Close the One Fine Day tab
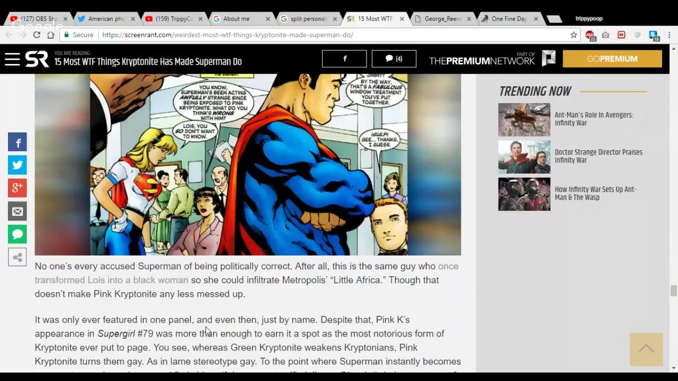The width and height of the screenshot is (678, 381). [x=536, y=19]
